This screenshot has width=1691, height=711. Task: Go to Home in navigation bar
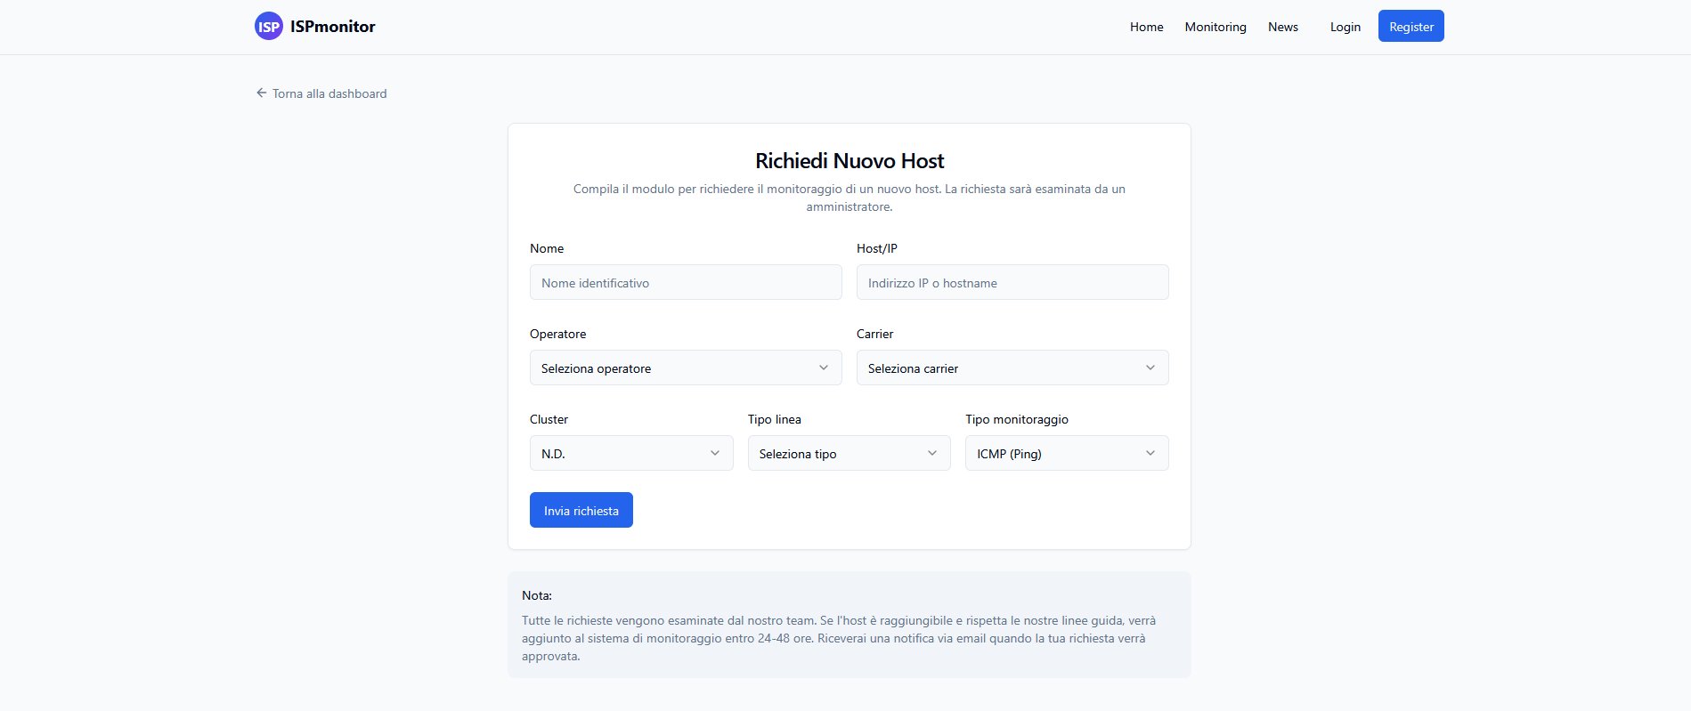[x=1146, y=27]
